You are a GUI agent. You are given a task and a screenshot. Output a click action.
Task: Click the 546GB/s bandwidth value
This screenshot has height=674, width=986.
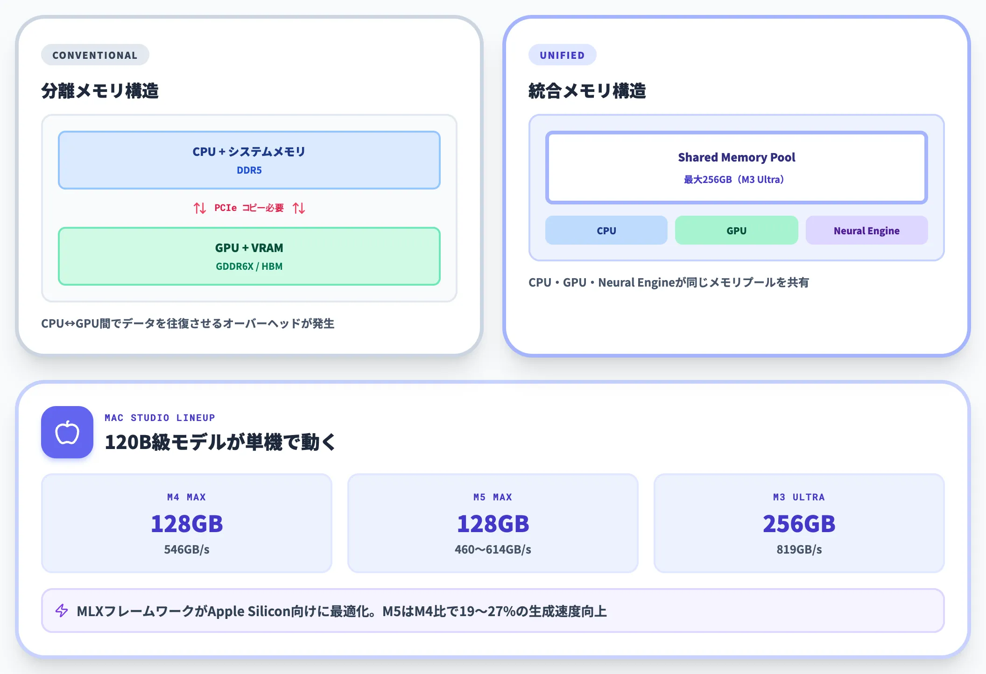coord(187,549)
